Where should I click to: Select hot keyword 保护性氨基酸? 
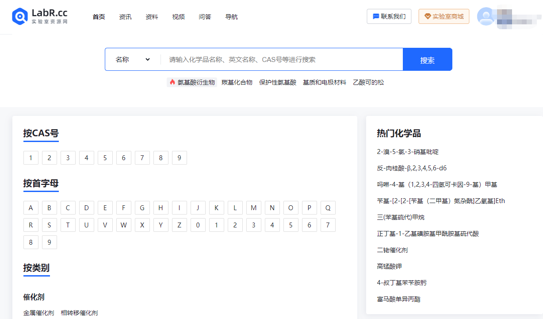click(278, 82)
